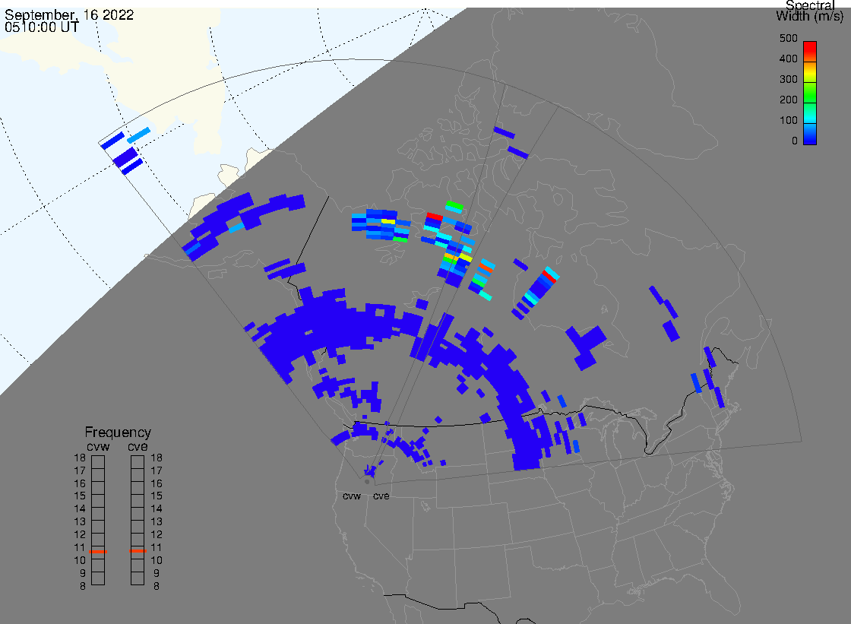Click the 300 value on the color scale
Viewport: 851px width, 624px height.
click(x=788, y=79)
